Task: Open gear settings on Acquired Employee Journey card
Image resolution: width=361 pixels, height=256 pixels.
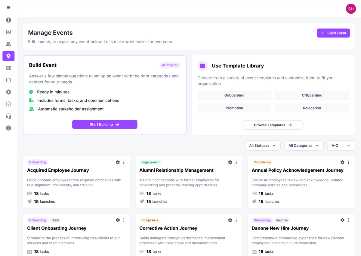Action: coord(118,162)
